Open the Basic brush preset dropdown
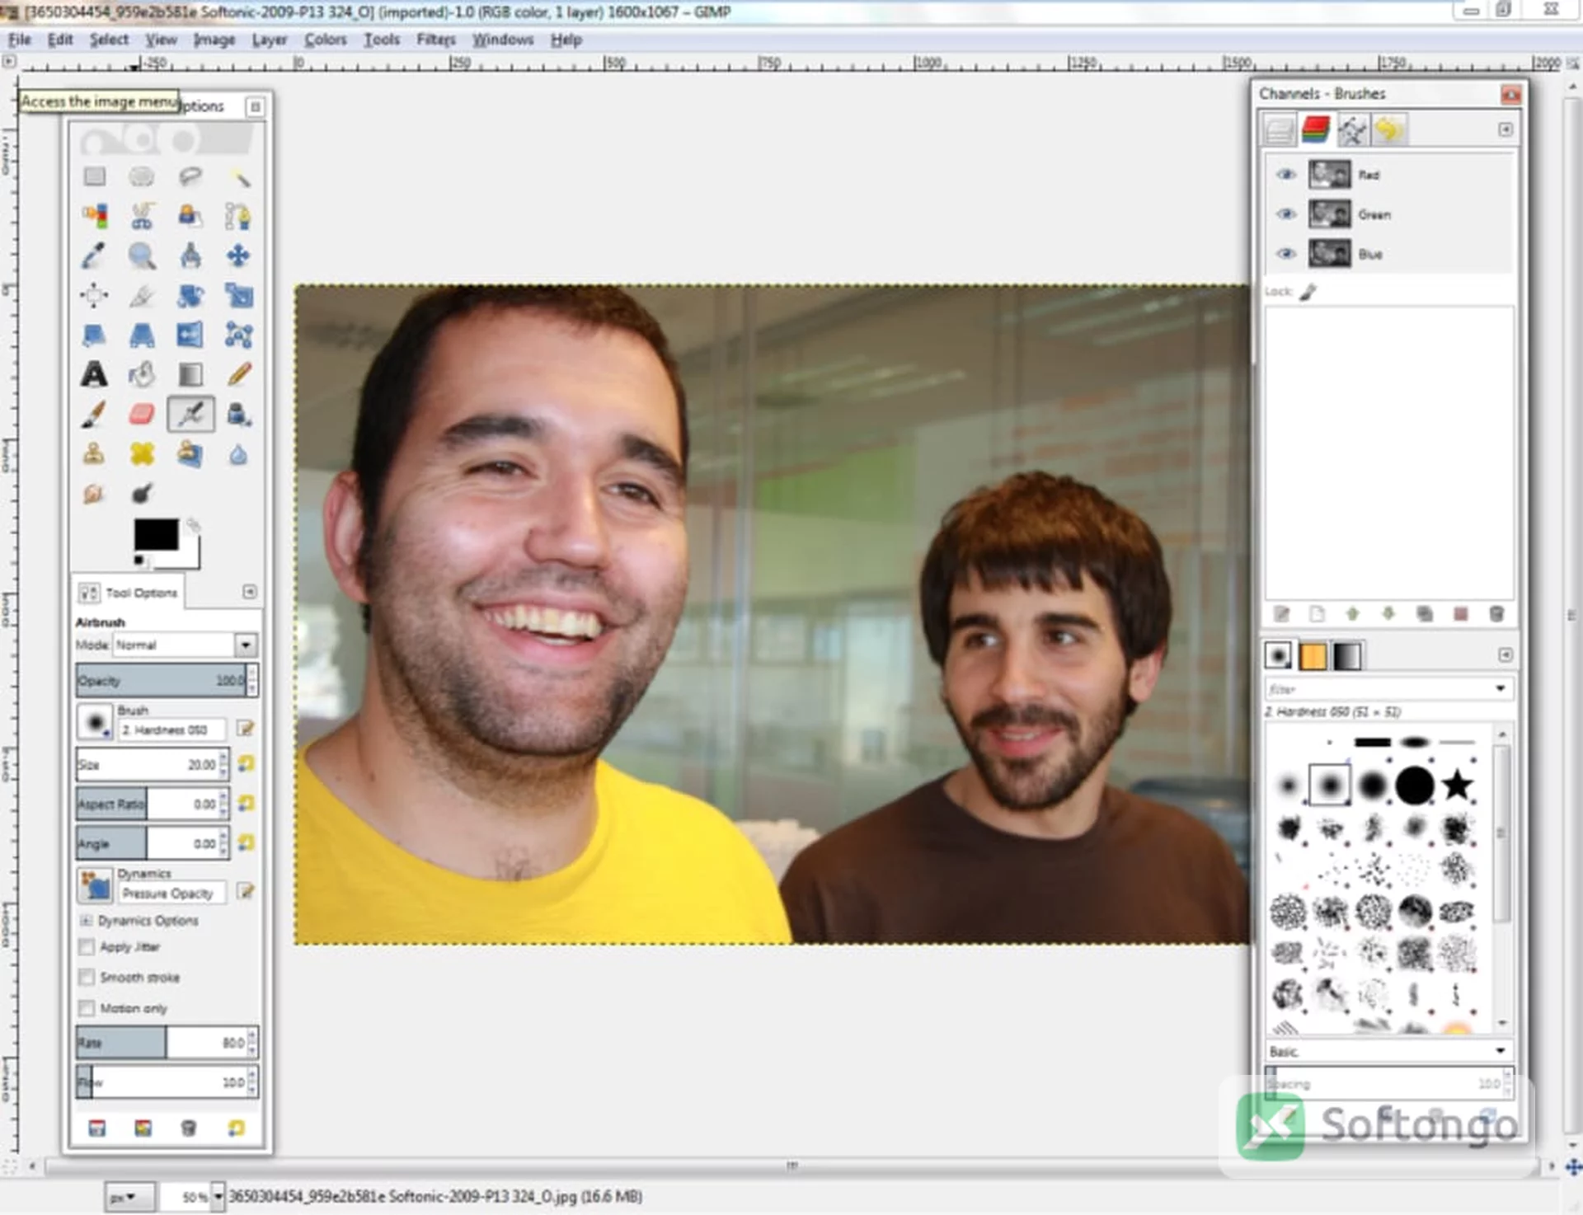 [x=1389, y=1051]
